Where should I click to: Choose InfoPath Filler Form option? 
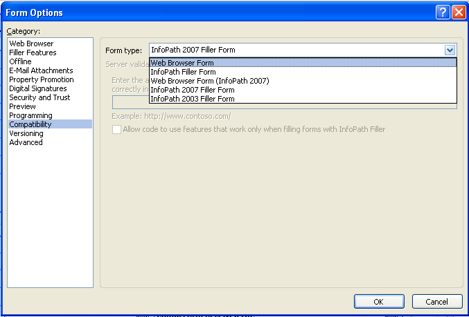(x=303, y=72)
